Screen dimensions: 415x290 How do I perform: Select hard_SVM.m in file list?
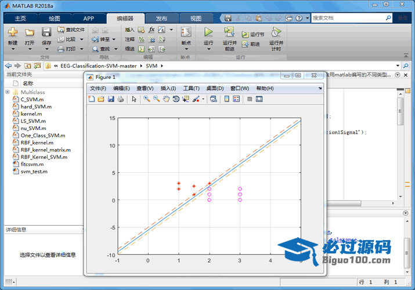(36, 107)
